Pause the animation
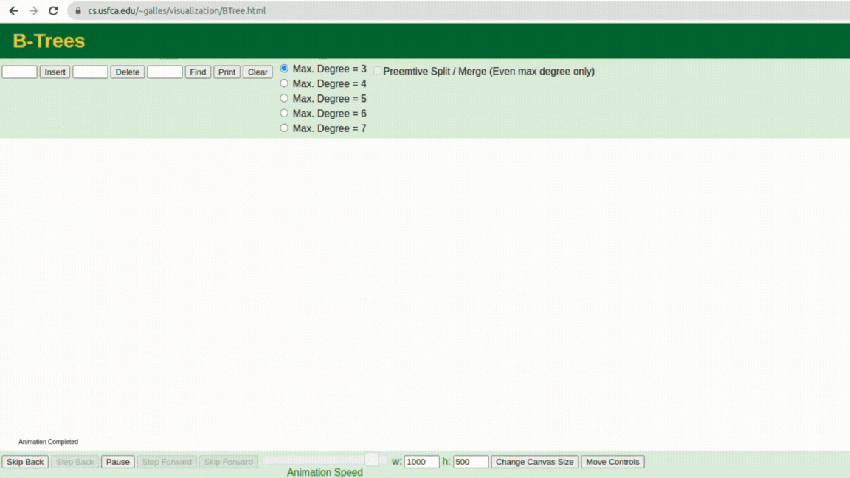Screen dimensions: 850x478 pyautogui.click(x=117, y=462)
